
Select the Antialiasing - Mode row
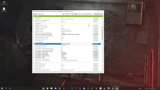67,30
